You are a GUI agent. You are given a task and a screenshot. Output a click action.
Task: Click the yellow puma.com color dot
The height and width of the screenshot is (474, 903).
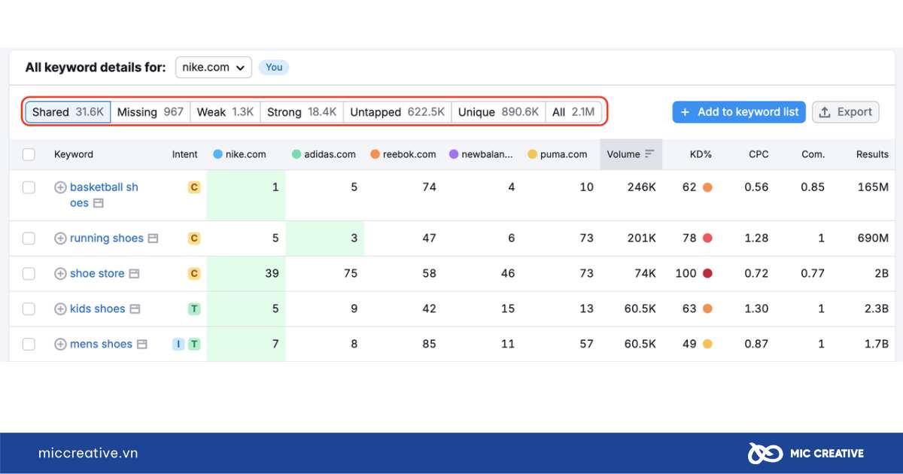tap(533, 154)
